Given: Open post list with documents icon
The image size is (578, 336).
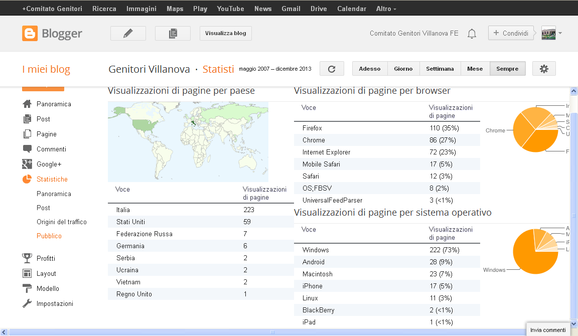Looking at the screenshot, I should click(x=173, y=33).
